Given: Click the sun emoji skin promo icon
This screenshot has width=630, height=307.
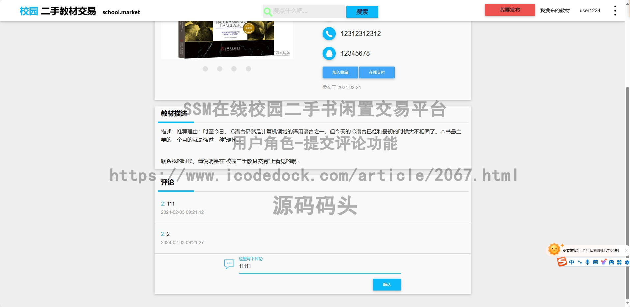Looking at the screenshot, I should [554, 249].
